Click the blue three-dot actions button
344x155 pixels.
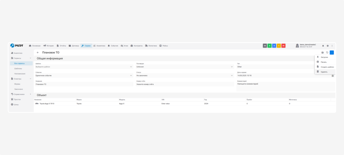click(x=332, y=53)
